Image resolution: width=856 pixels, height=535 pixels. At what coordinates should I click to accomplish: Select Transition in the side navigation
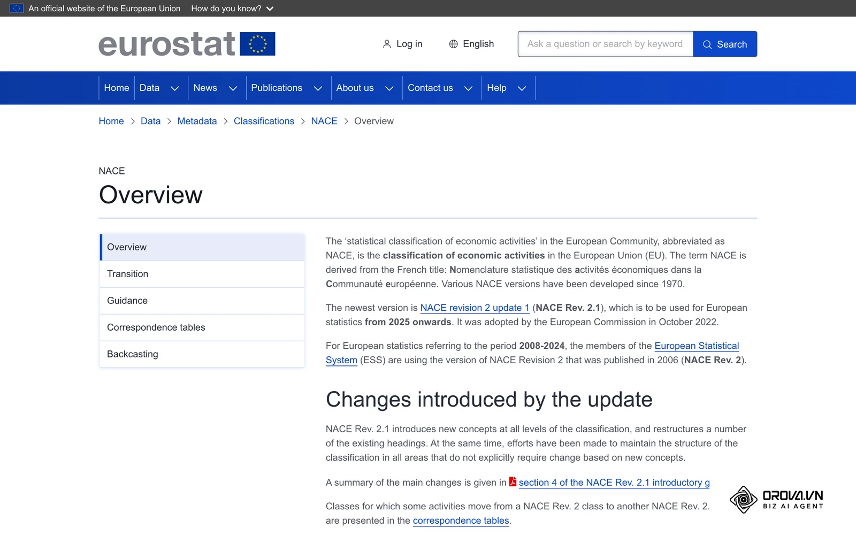point(202,274)
